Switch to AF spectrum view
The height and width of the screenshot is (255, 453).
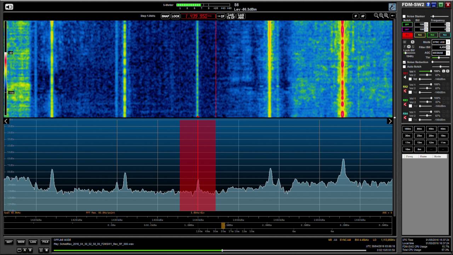click(363, 16)
